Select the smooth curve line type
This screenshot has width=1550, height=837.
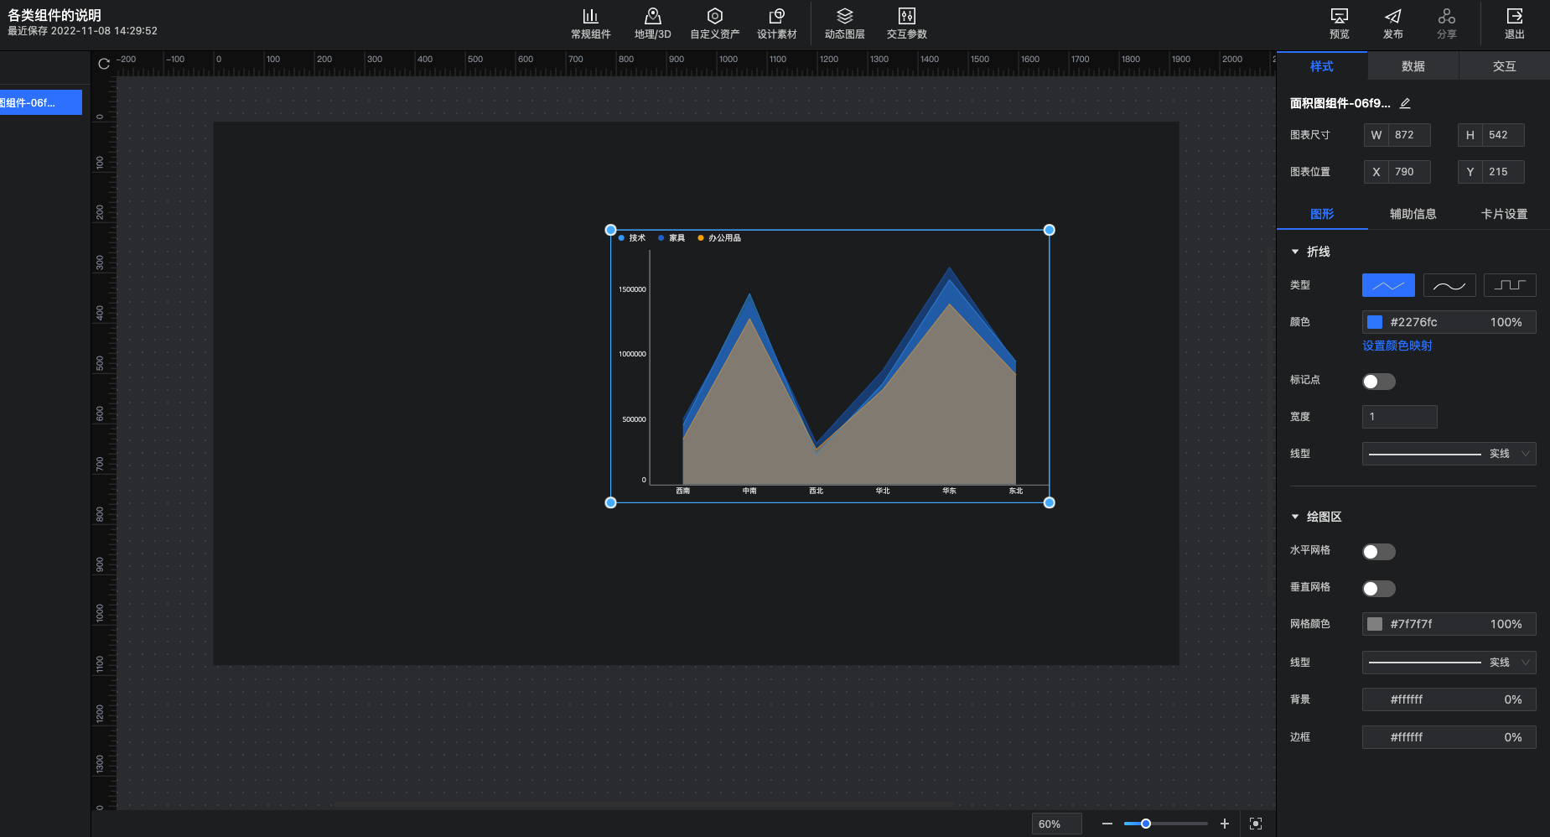[x=1449, y=285]
